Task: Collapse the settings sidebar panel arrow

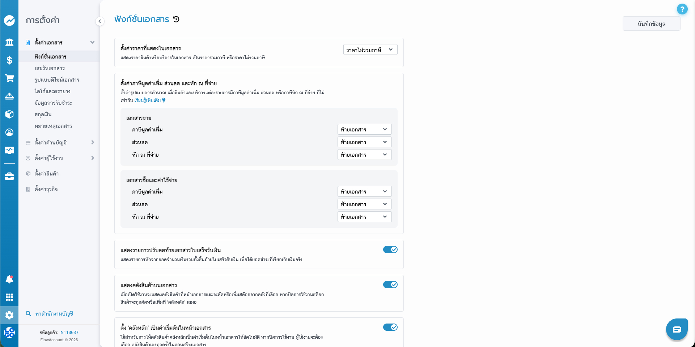Action: click(100, 21)
